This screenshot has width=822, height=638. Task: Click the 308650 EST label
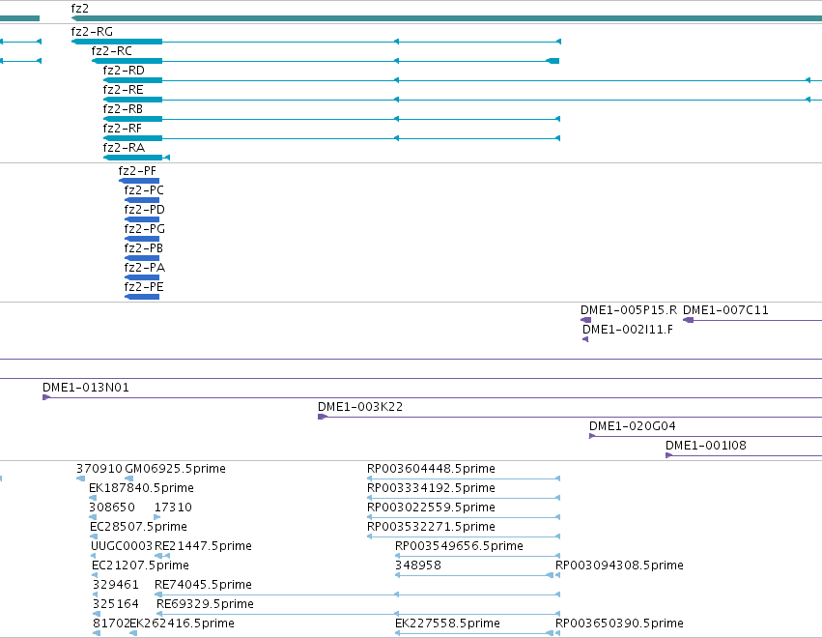(x=112, y=507)
